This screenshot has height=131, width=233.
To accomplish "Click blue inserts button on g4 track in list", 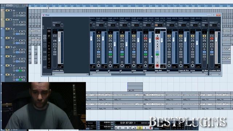I will (17, 80).
